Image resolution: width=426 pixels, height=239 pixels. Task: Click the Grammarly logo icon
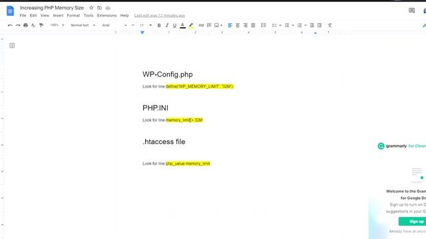click(x=381, y=146)
